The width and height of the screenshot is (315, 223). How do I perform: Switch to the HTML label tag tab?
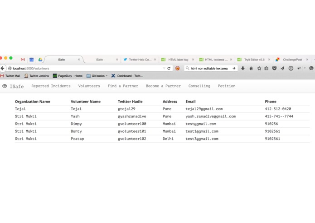point(178,60)
